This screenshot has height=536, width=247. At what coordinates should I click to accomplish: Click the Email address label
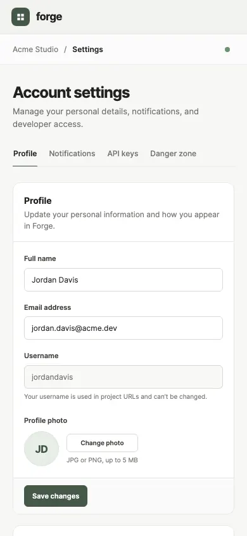(x=47, y=307)
